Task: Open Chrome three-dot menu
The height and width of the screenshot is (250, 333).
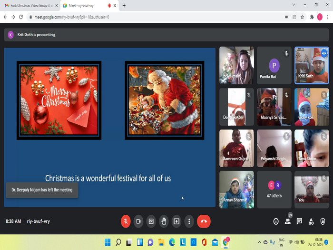Action: coord(328,17)
